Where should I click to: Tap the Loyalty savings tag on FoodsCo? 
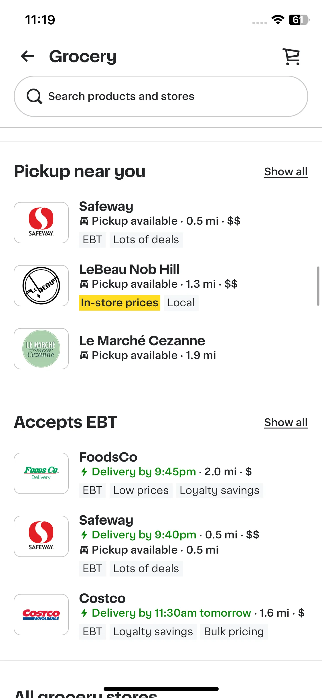220,491
